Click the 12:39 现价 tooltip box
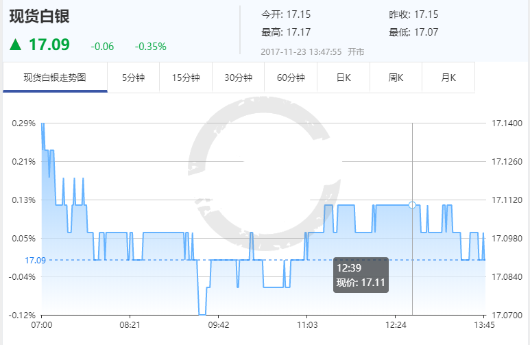This screenshot has width=530, height=345. coord(361,274)
